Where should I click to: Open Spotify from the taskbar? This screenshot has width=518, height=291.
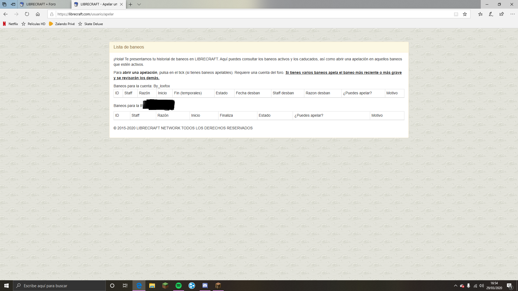coord(178,286)
